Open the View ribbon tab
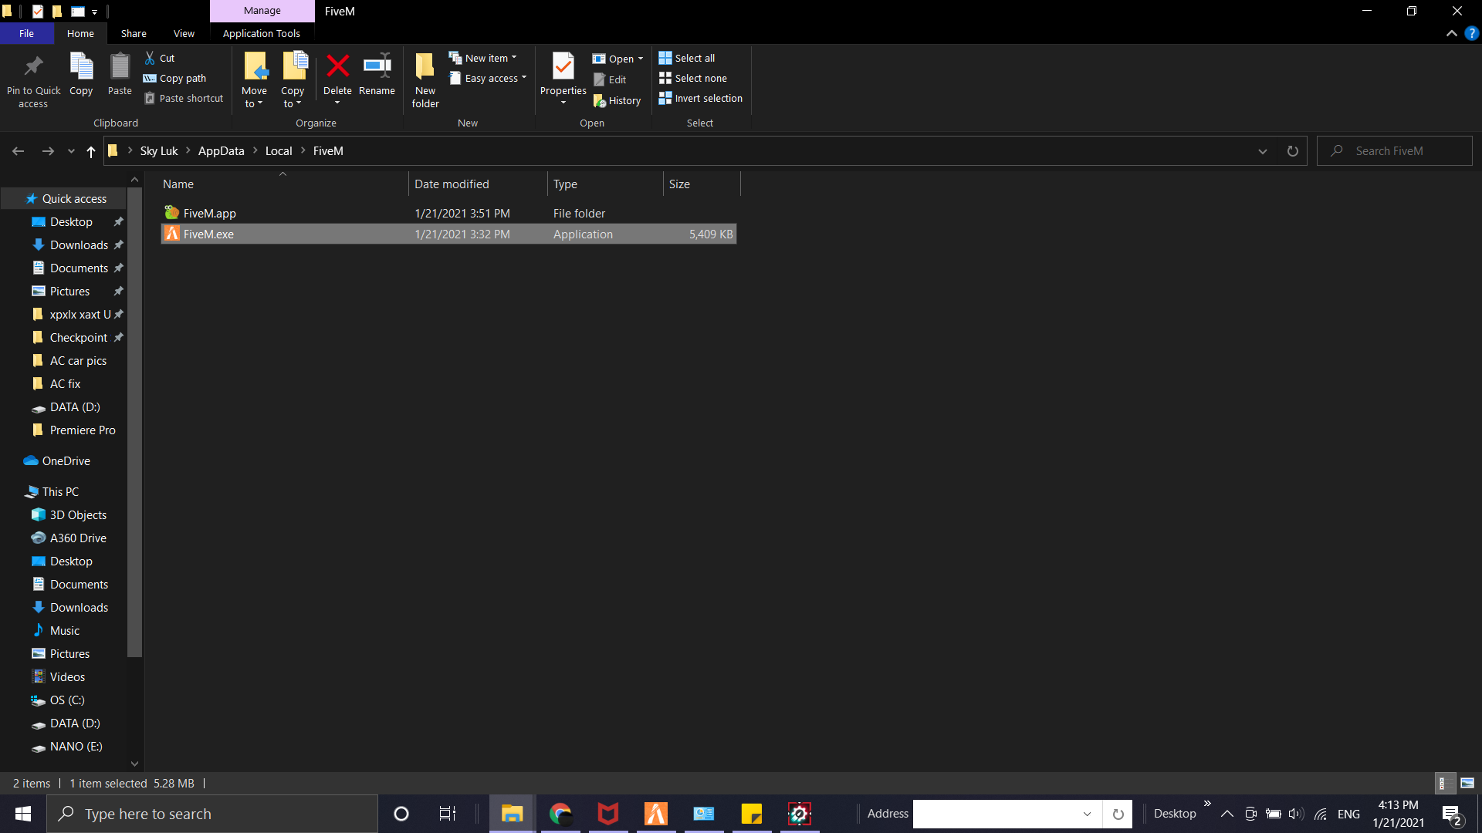 (x=184, y=33)
